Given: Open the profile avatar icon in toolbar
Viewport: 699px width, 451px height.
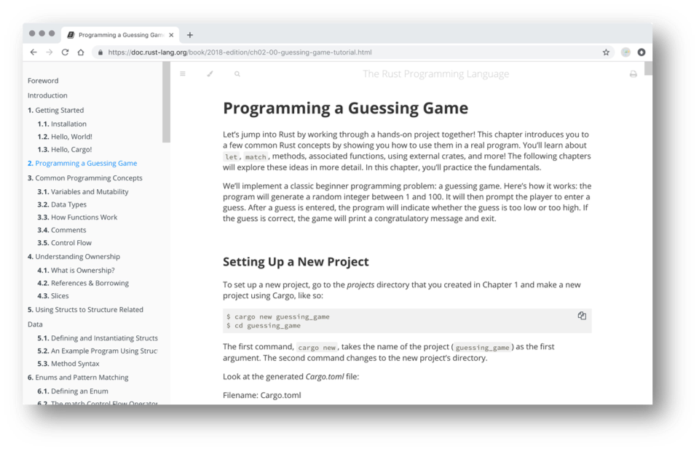Looking at the screenshot, I should coord(626,52).
